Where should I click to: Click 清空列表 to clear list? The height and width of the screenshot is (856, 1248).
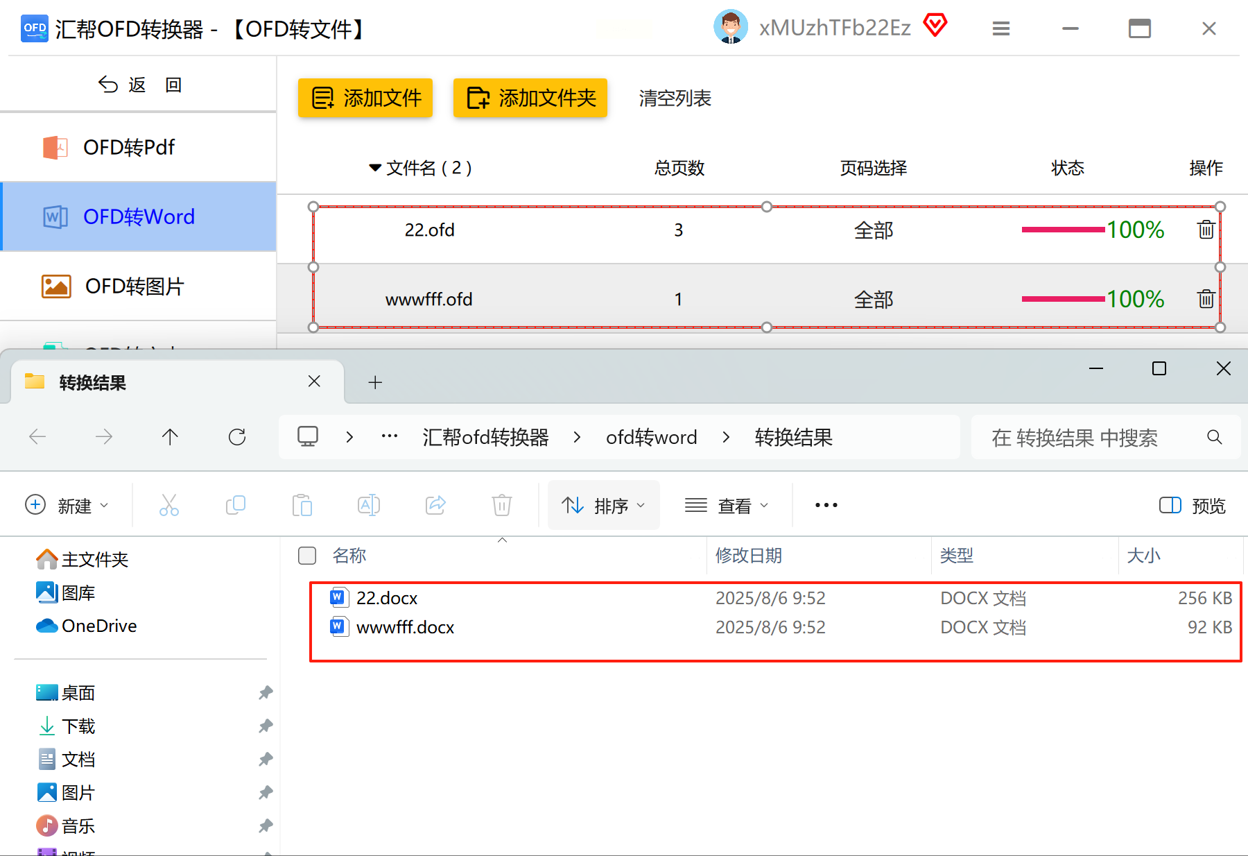[675, 99]
